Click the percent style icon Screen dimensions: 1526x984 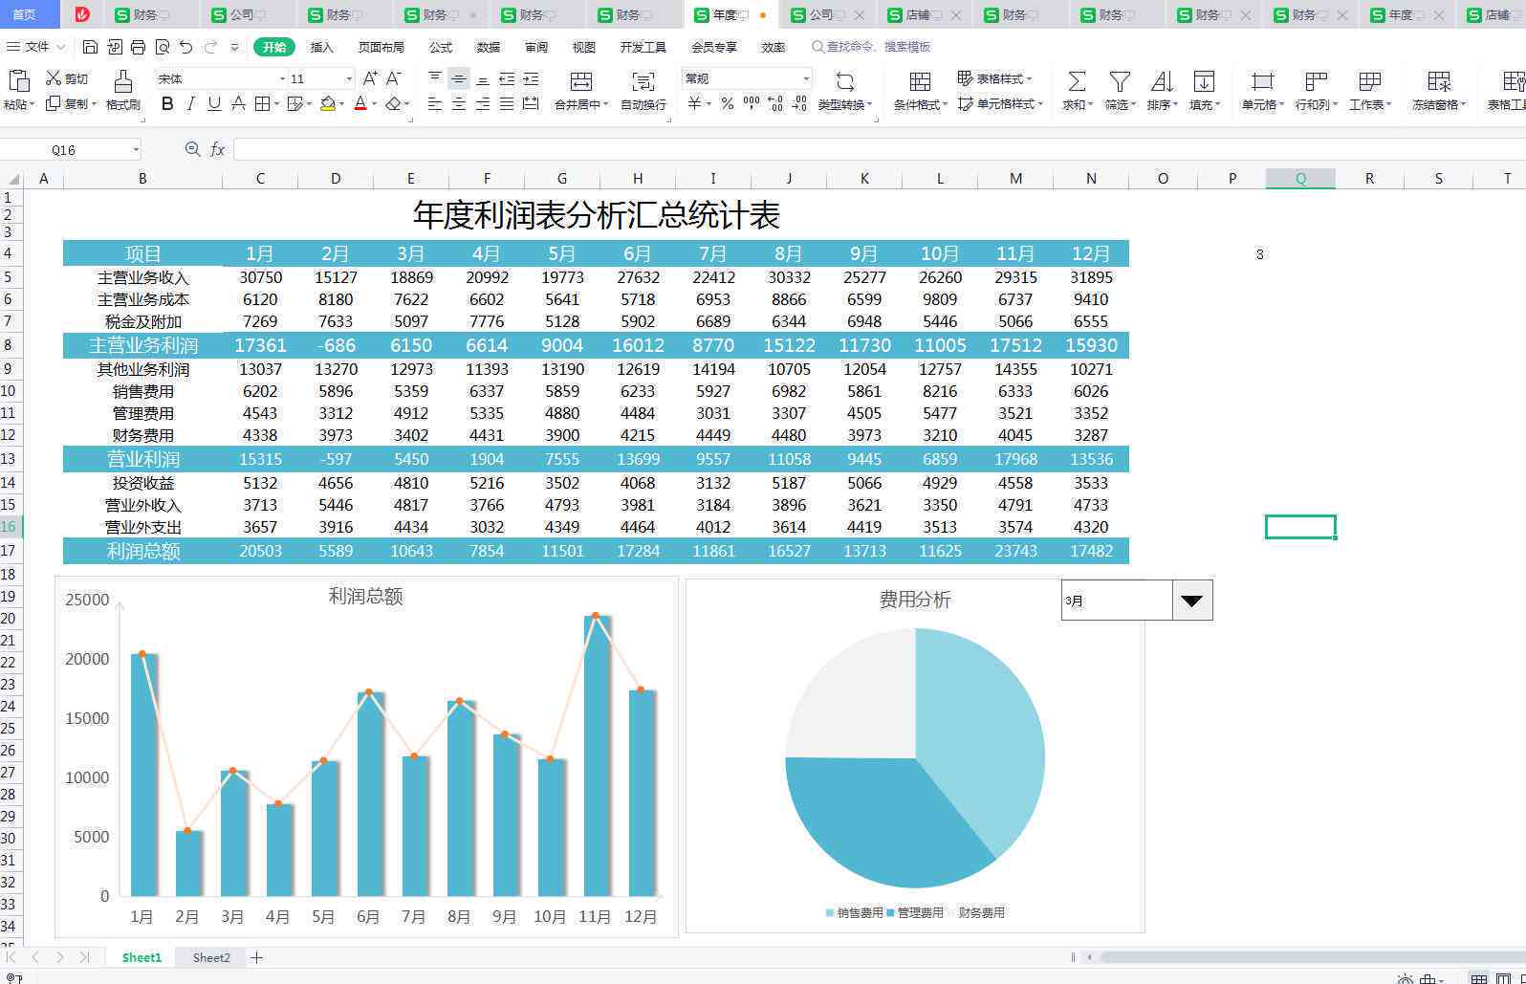click(x=728, y=103)
